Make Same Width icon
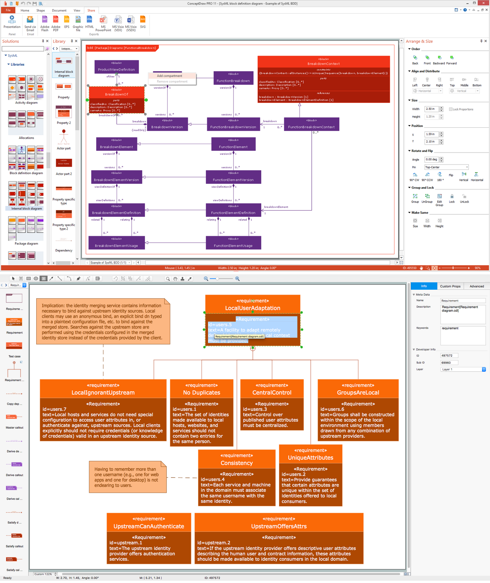This screenshot has height=583, width=490. [x=427, y=223]
